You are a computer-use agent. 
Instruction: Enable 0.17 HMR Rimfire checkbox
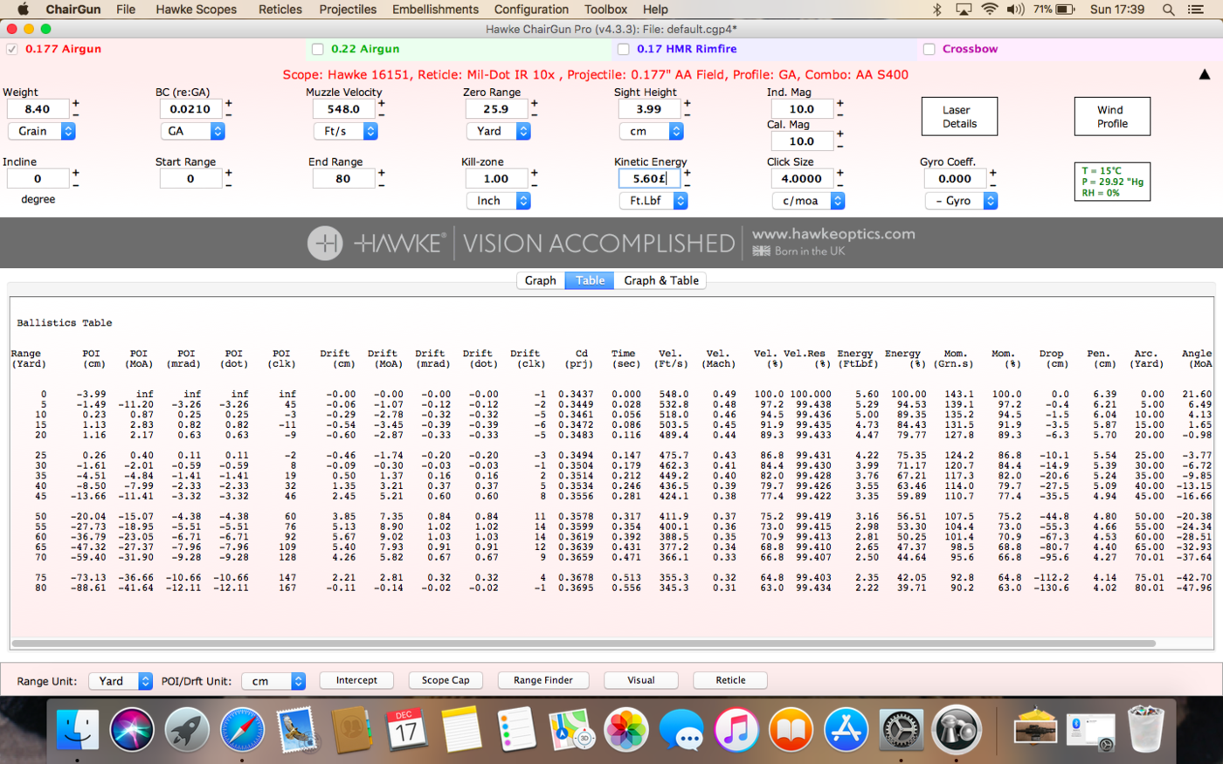[x=623, y=49]
